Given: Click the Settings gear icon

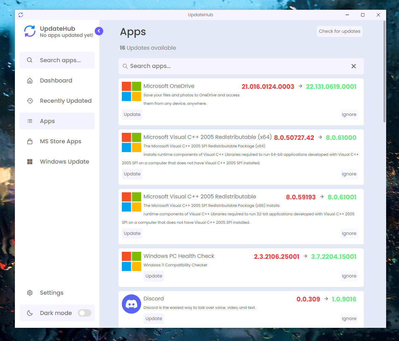Looking at the screenshot, I should 30,293.
